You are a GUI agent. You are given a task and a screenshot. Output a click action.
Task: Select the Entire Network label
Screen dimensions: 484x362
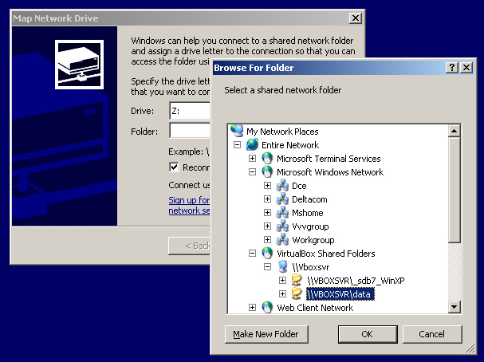click(x=290, y=145)
